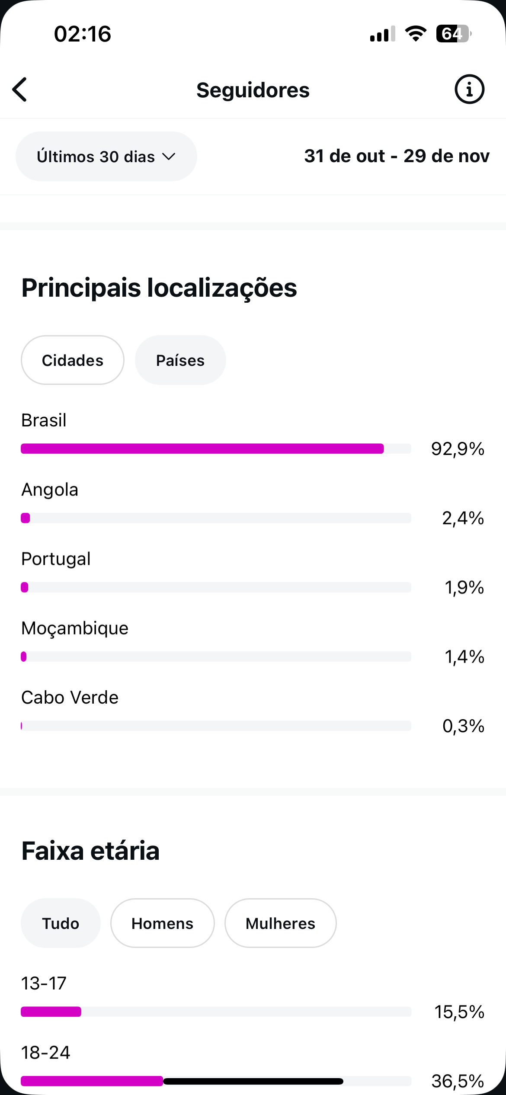Tap the Angola progress bar

pos(215,518)
